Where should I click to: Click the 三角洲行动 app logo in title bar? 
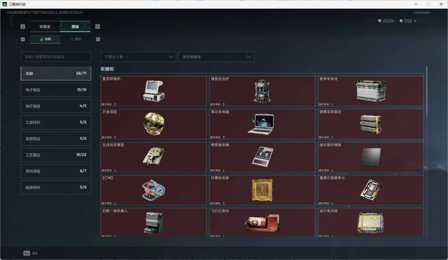4,4
